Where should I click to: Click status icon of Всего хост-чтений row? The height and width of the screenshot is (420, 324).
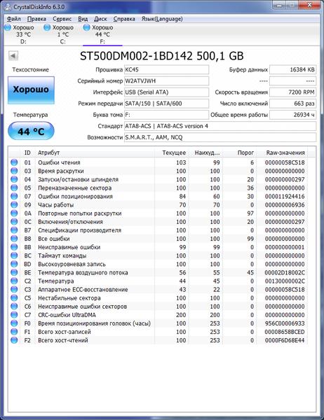pyautogui.click(x=14, y=340)
